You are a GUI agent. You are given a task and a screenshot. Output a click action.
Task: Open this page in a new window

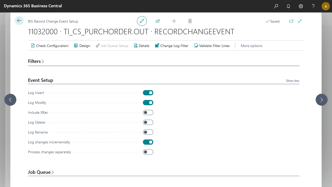pos(291,21)
